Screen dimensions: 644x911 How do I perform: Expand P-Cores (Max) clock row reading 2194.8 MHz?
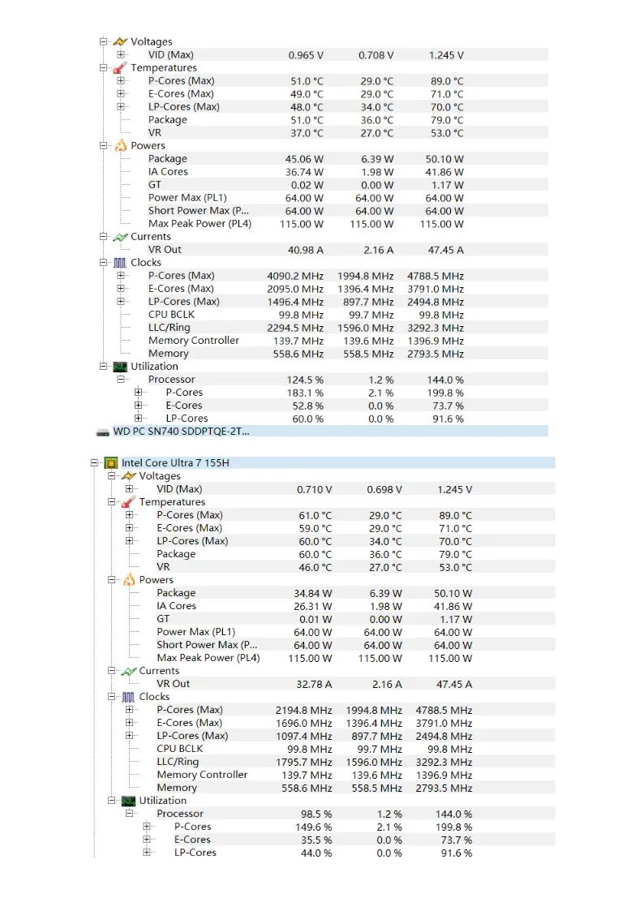pos(130,709)
